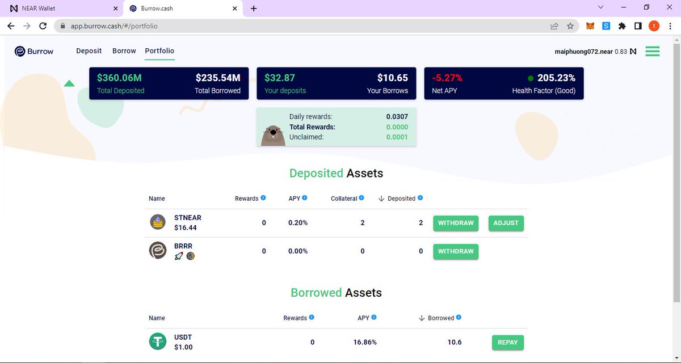Click the address bar URL
This screenshot has width=681, height=363.
pyautogui.click(x=113, y=26)
